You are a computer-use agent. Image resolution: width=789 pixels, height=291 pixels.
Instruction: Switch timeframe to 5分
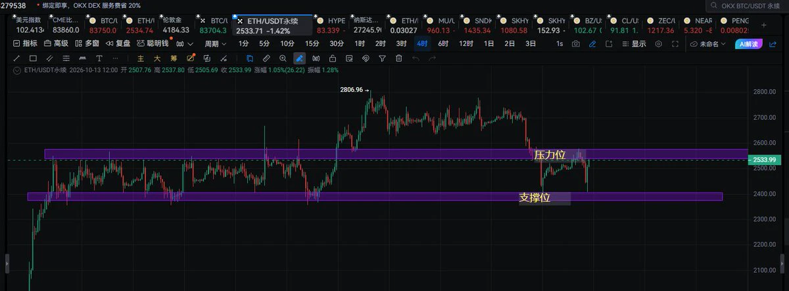pyautogui.click(x=264, y=44)
